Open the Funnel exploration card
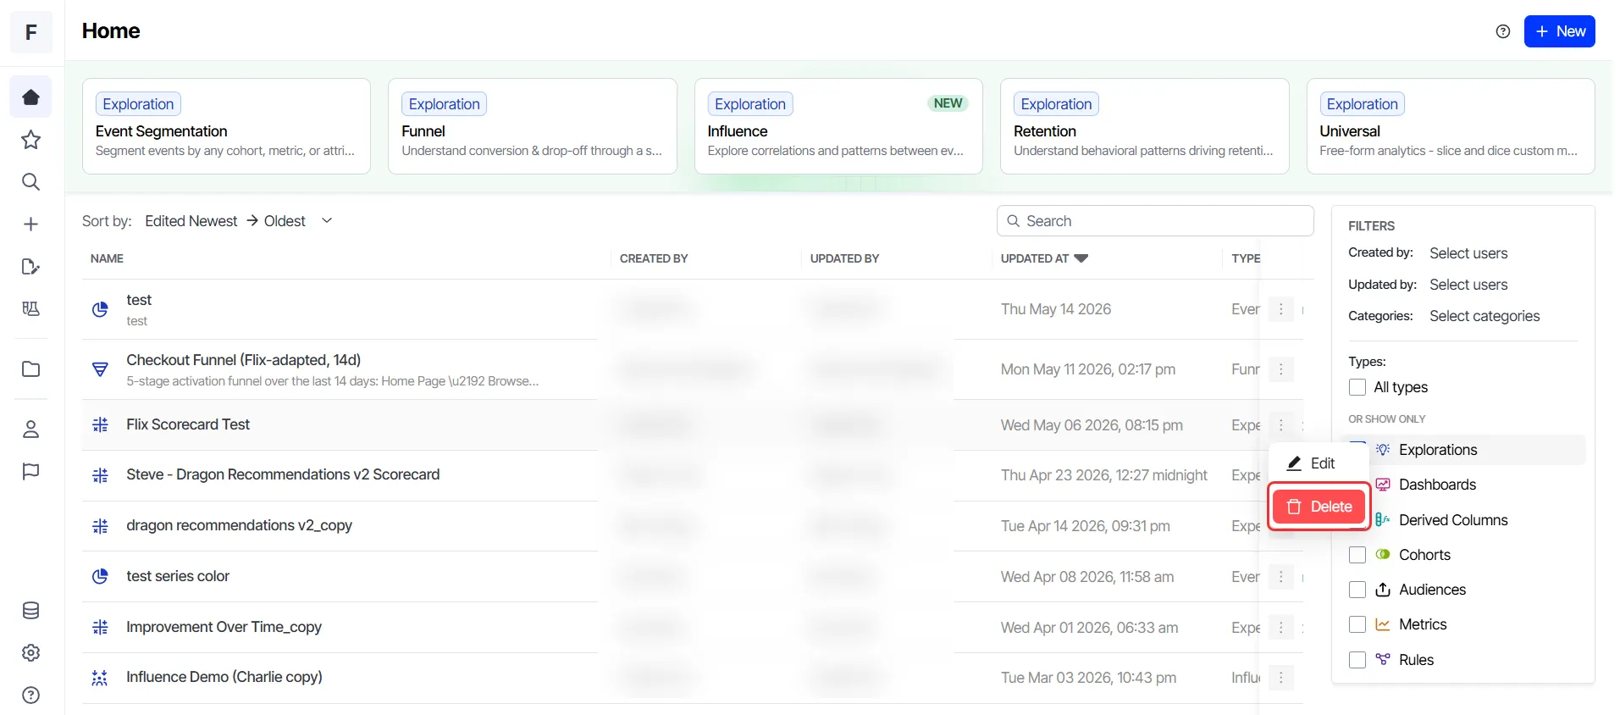 (x=533, y=126)
